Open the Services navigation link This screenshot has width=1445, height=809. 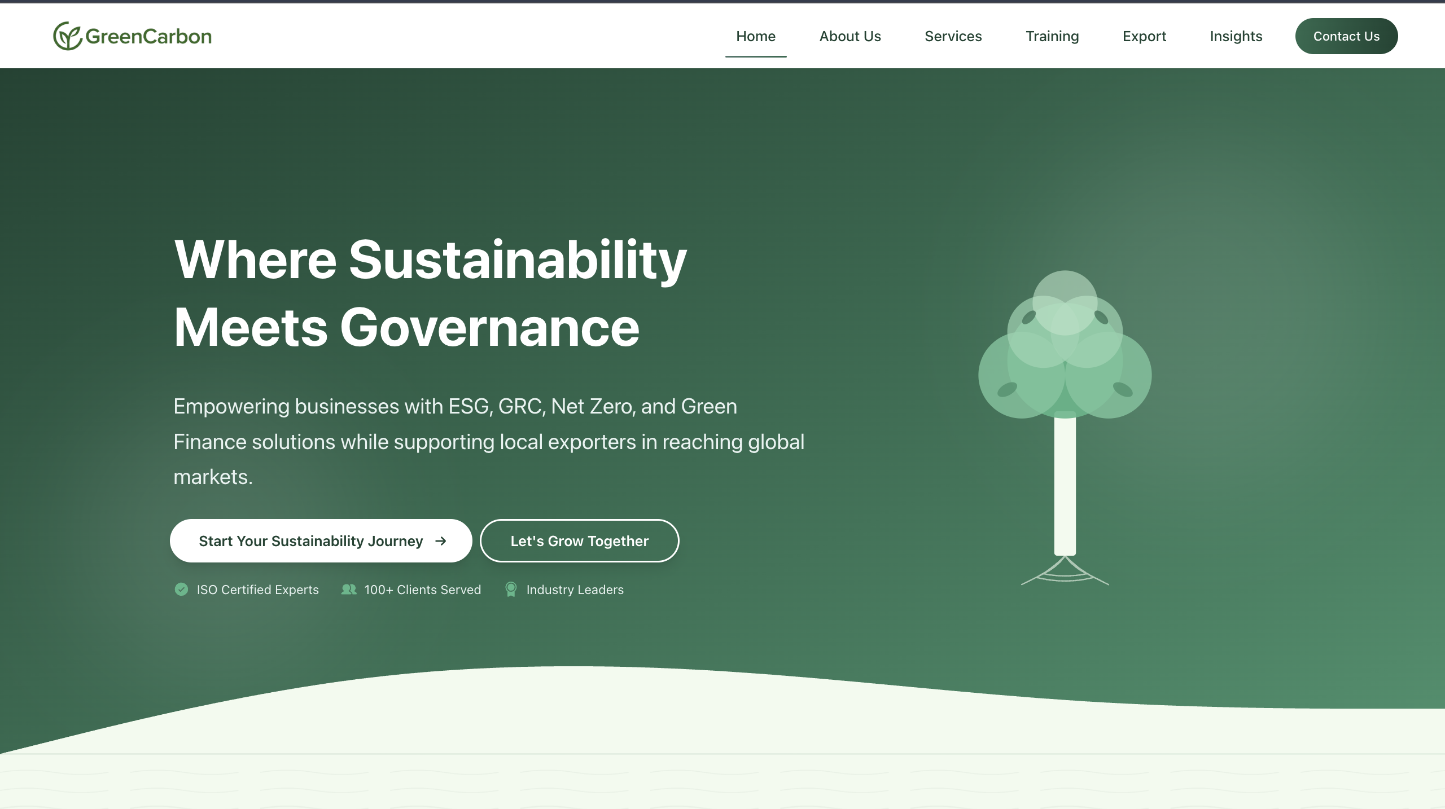coord(953,36)
